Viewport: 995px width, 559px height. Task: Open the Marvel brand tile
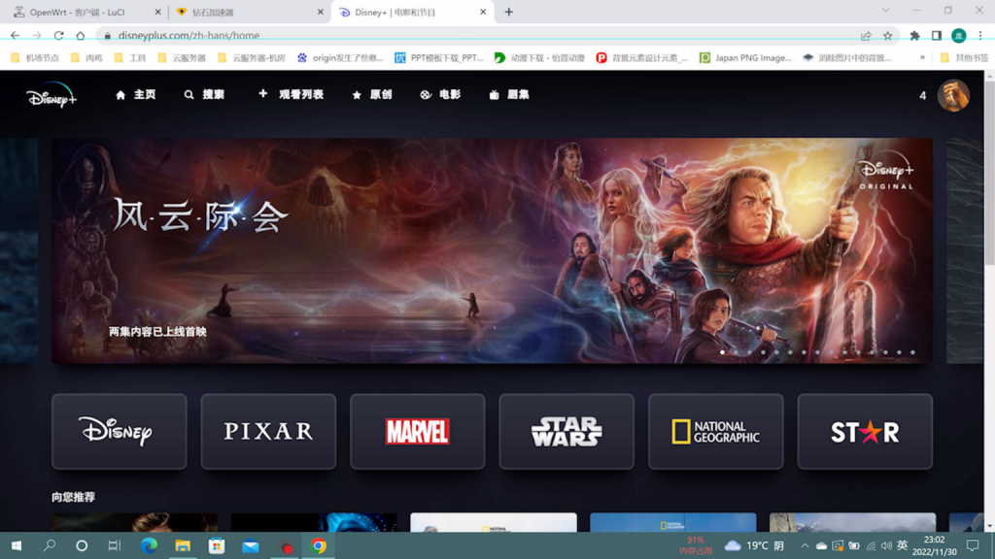418,432
